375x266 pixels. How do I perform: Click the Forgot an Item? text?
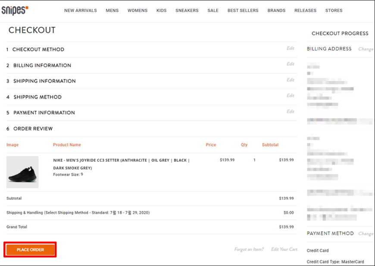[x=249, y=249]
